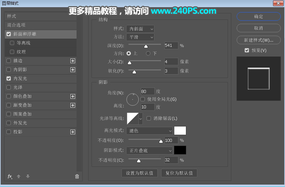The image size is (285, 187).
Task: Click the style preview thumbnail
Action: coord(259,79)
